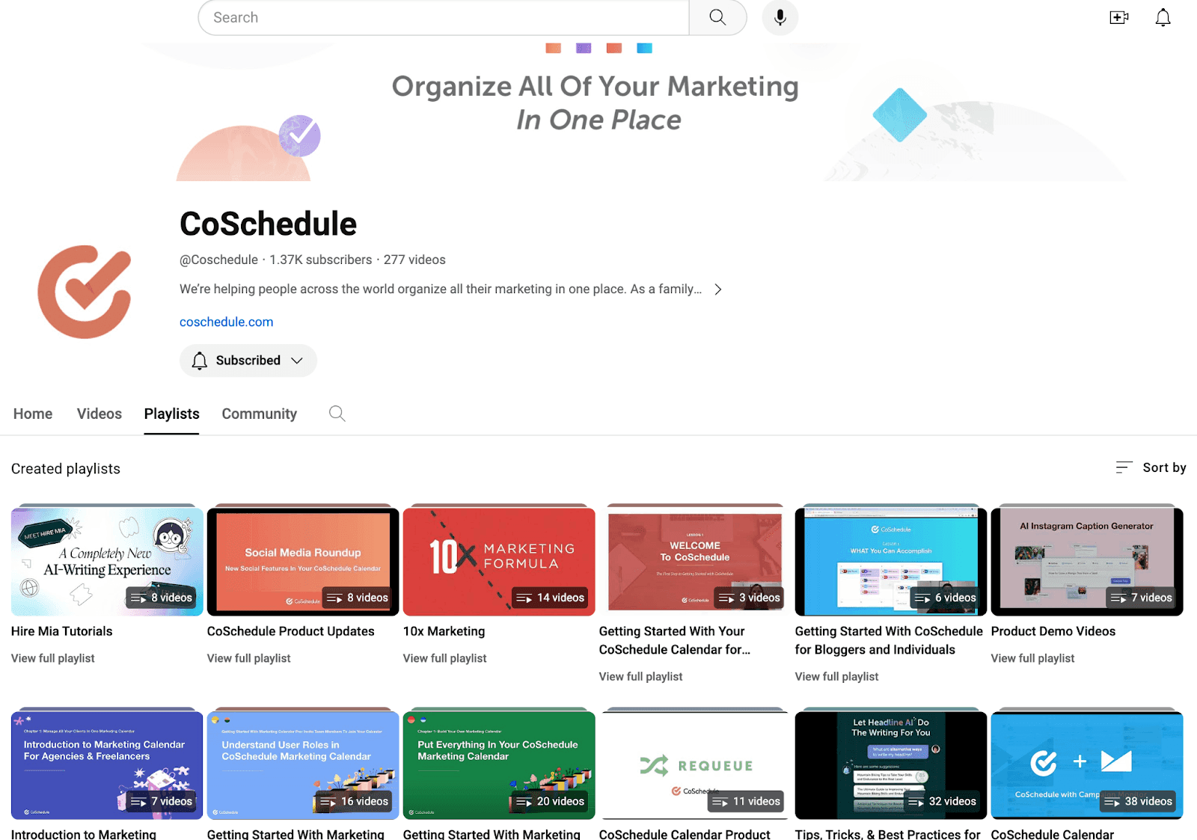Click in the Search input field
This screenshot has width=1197, height=840.
pos(444,17)
